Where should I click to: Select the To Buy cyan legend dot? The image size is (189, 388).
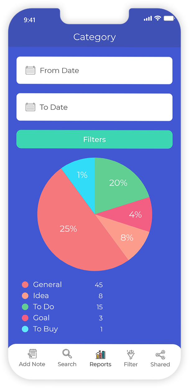pyautogui.click(x=25, y=329)
